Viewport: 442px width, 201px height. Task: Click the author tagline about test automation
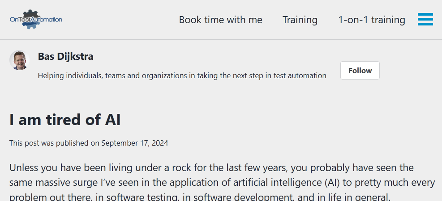click(x=182, y=75)
